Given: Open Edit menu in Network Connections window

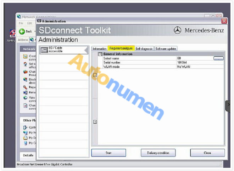Looking at the screenshot, I should (29, 23).
